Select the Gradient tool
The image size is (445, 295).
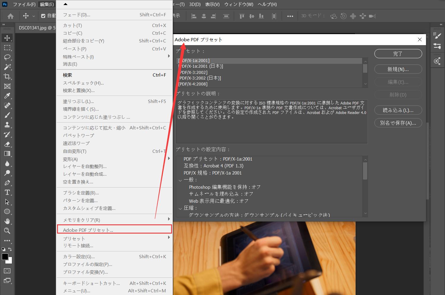7,154
